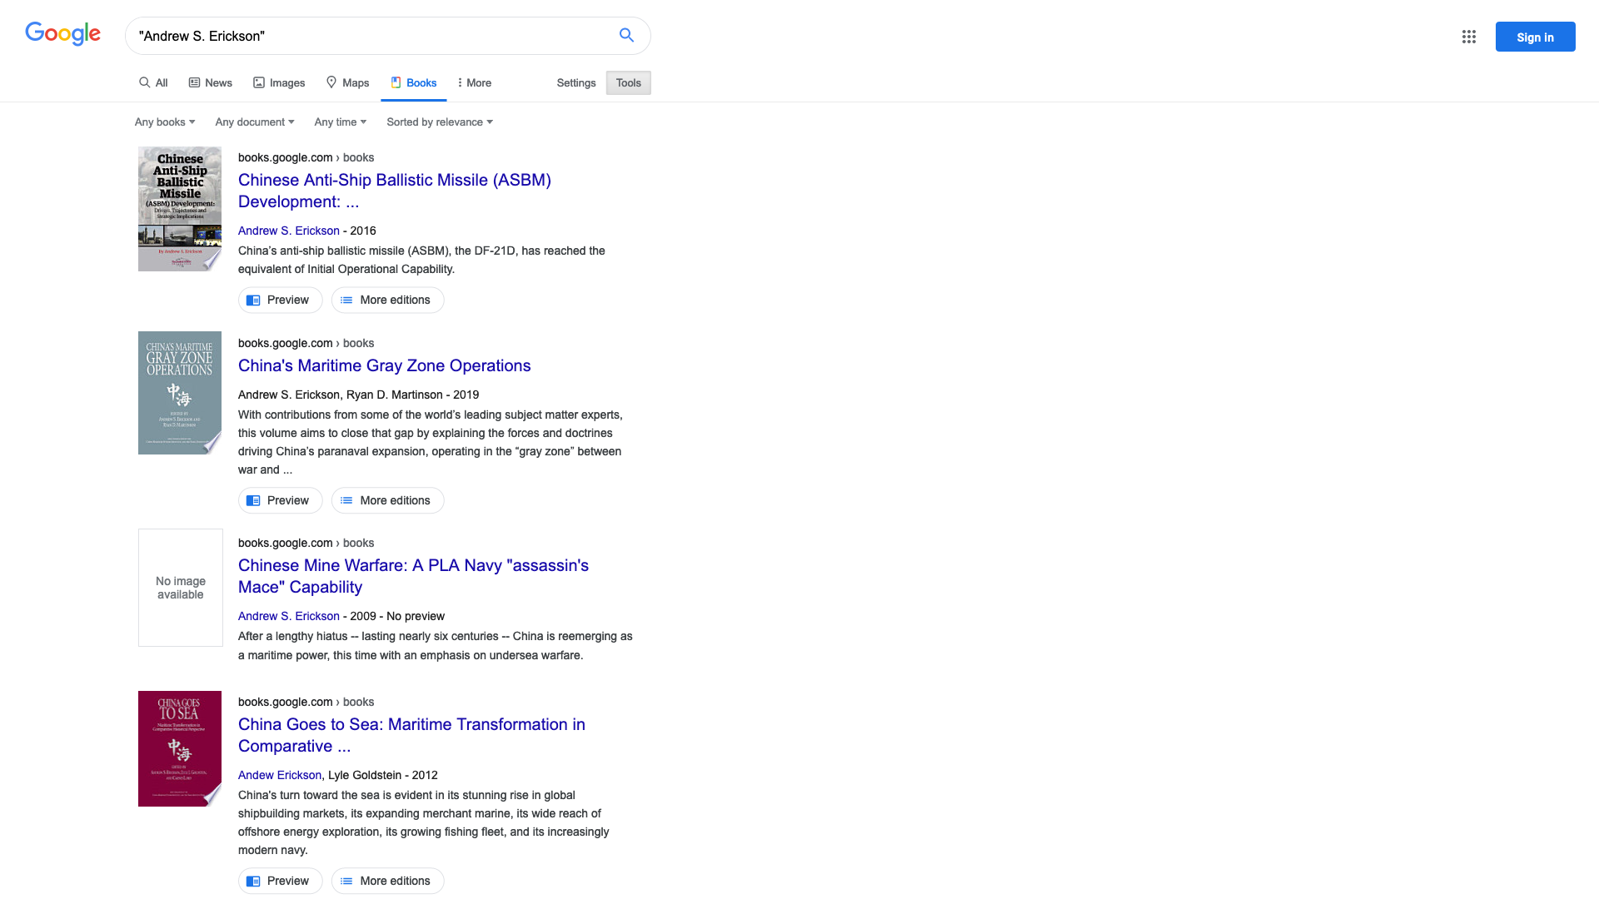Click the Preview book icon for ASBM result
The image size is (1599, 899).
tap(253, 300)
